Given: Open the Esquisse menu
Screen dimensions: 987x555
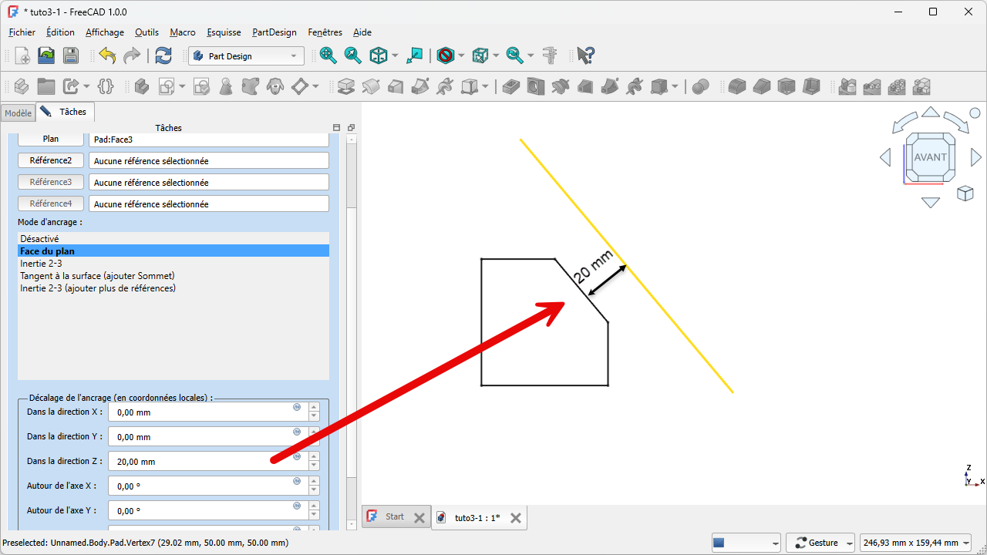Looking at the screenshot, I should point(224,32).
